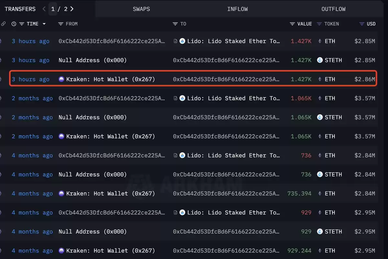Open Kraken: Hot Wallet (0x267) in 1.065K row
388x259 pixels.
(x=111, y=136)
